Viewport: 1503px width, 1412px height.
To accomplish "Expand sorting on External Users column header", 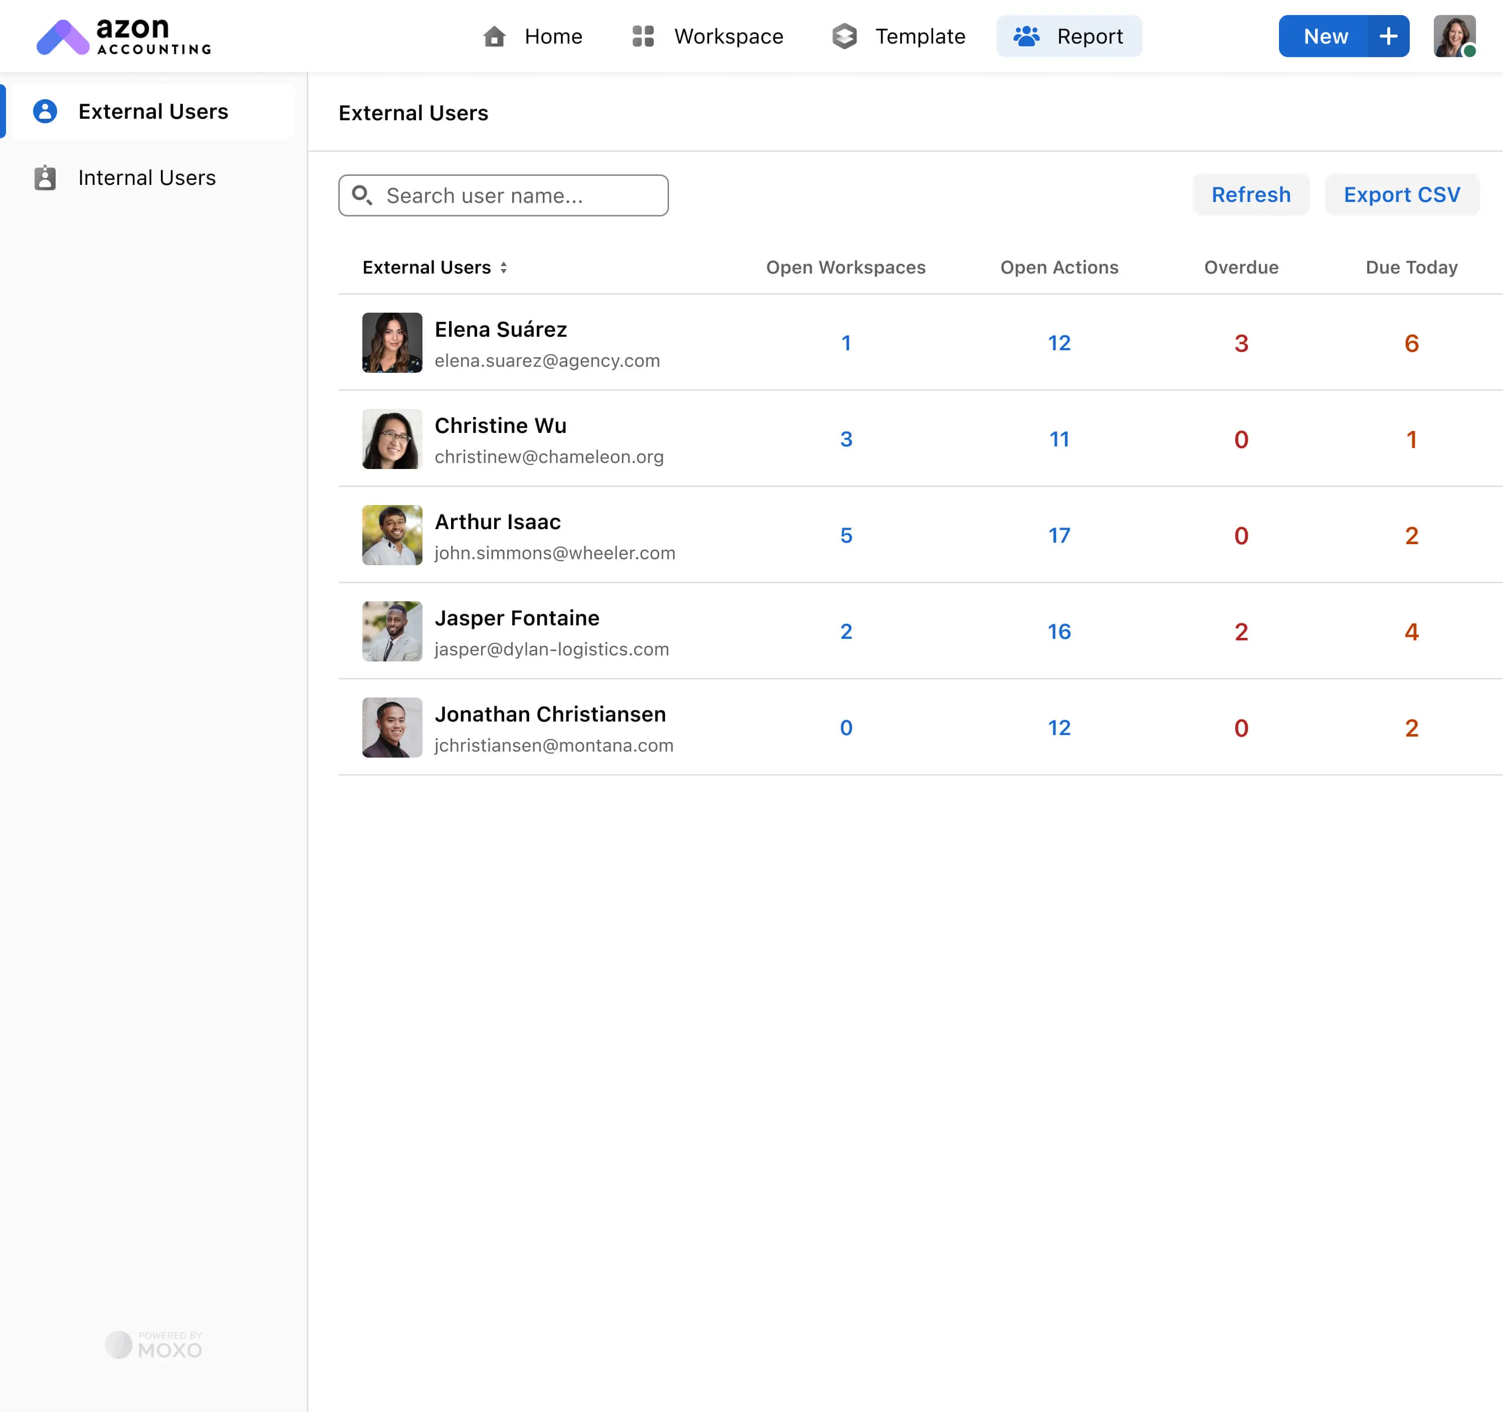I will coord(504,268).
